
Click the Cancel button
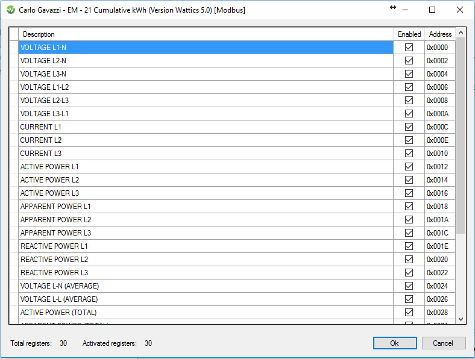(x=444, y=343)
